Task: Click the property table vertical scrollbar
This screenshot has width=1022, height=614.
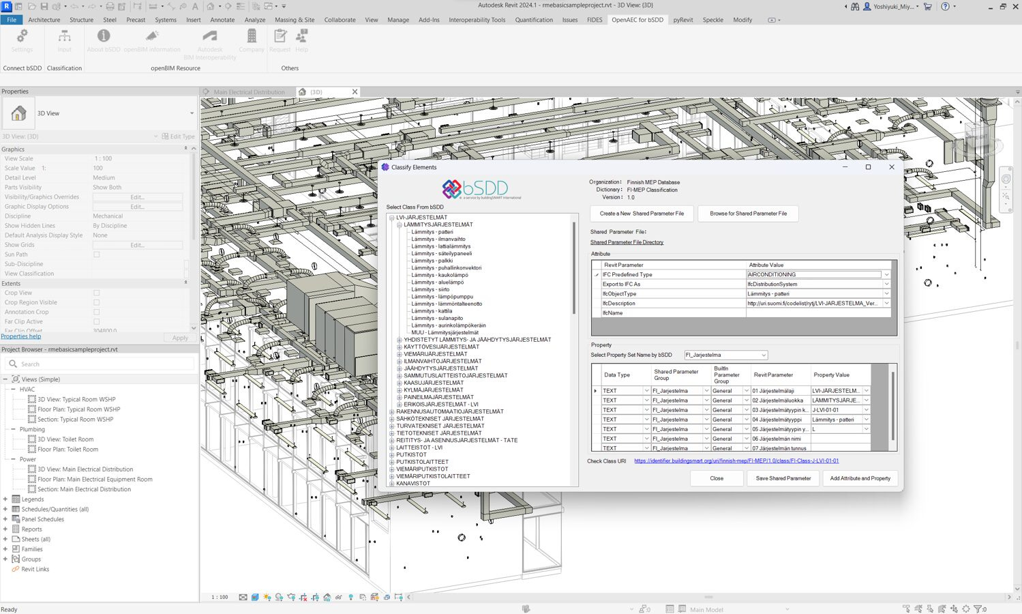Action: point(892,407)
